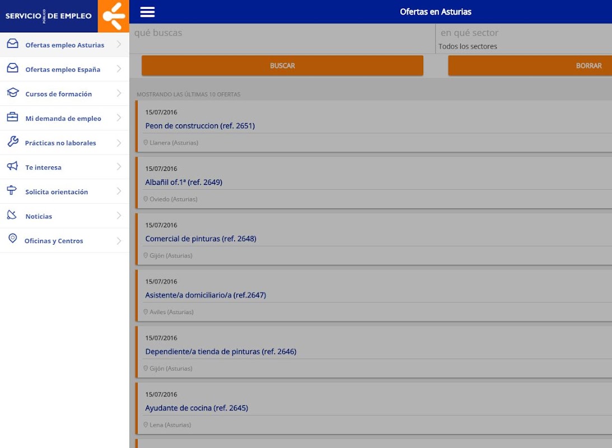
Task: Click the envelope icon for Ofertas empleo Asturias
Action: click(12, 44)
